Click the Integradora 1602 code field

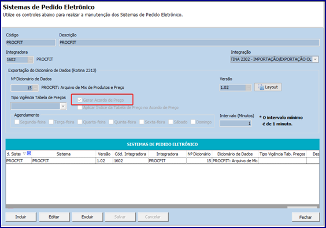click(x=17, y=60)
